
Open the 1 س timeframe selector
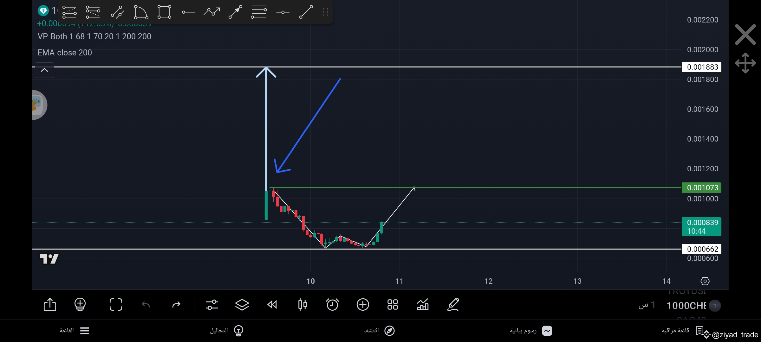645,305
